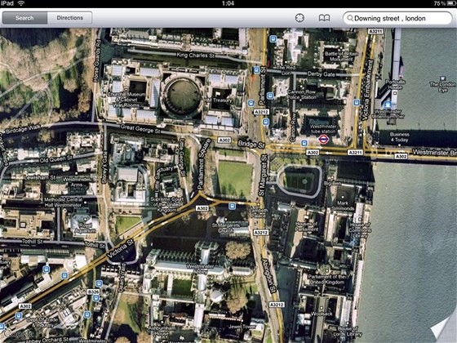This screenshot has width=457, height=343.
Task: Tap the 'The Red Lion' pub label
Action: click(x=286, y=70)
